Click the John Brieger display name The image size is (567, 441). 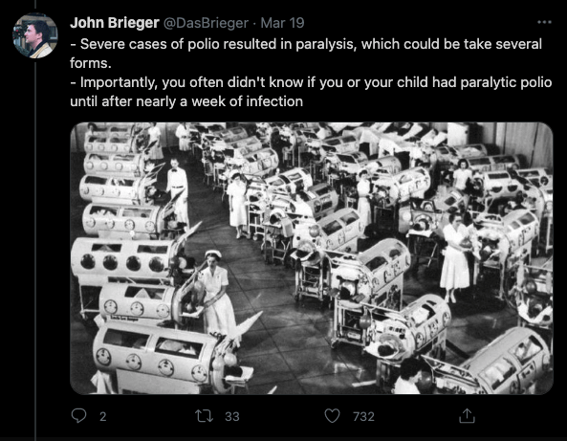coord(115,23)
